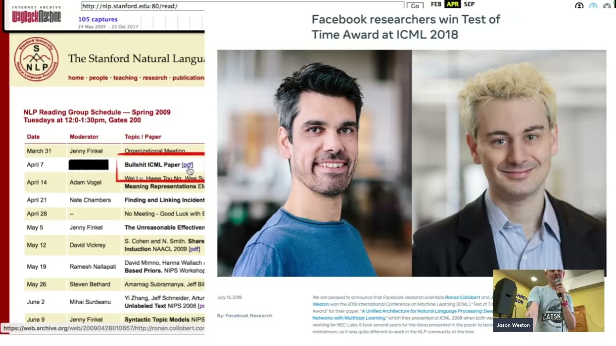Screen dimensions: 616x346
Task: Open the research nav link
Action: pos(155,78)
